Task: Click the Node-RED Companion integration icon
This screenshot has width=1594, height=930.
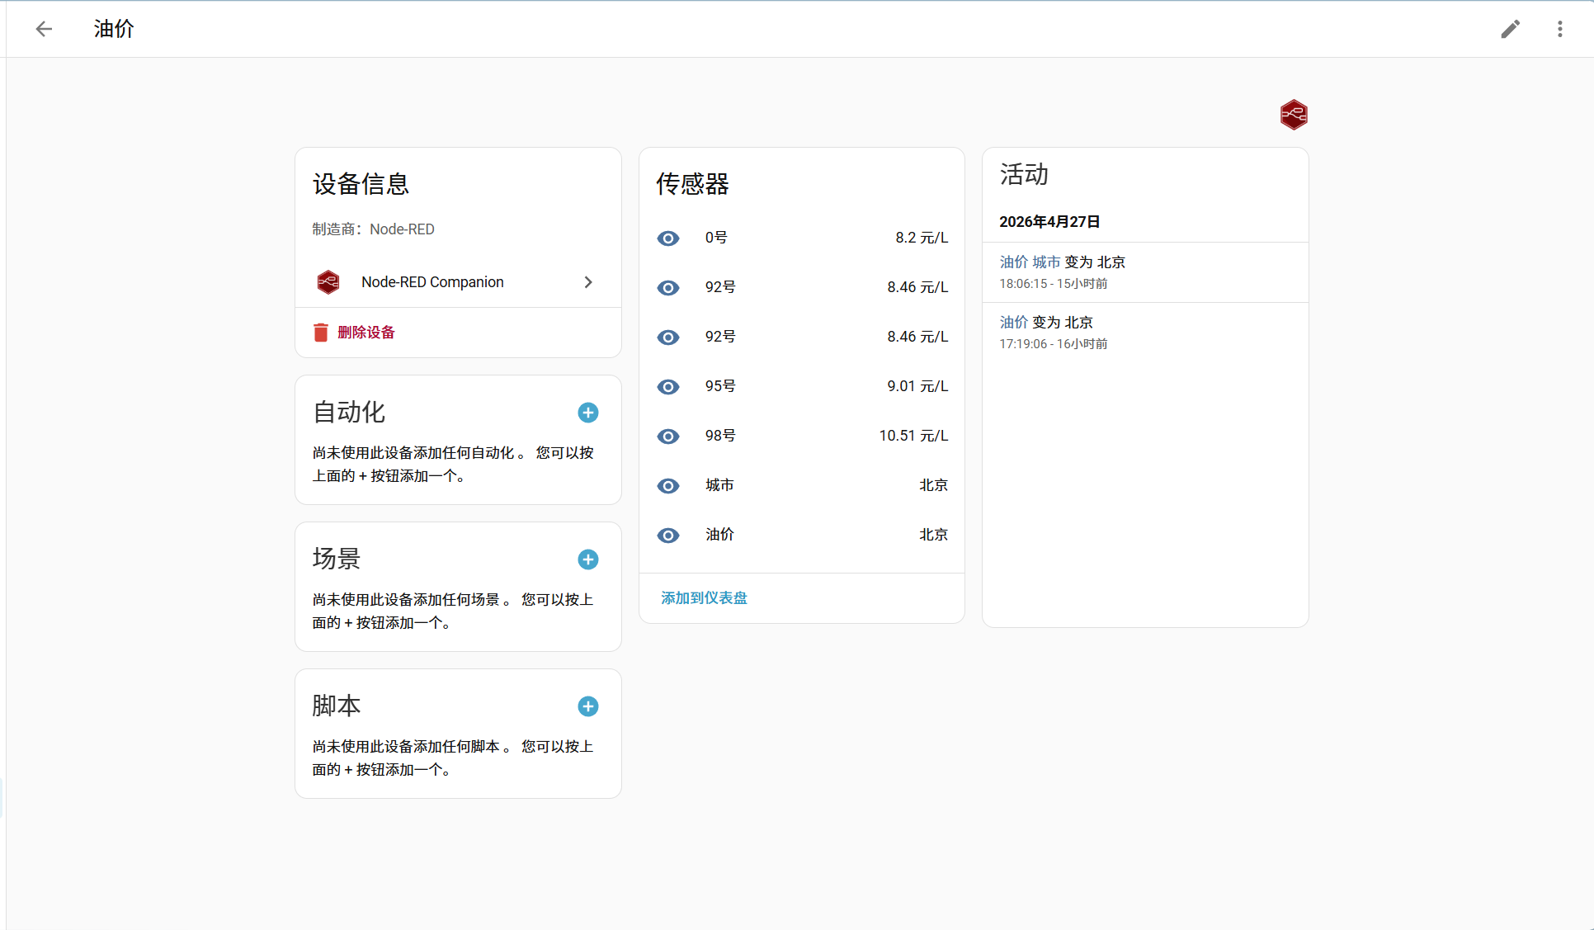Action: pyautogui.click(x=329, y=281)
